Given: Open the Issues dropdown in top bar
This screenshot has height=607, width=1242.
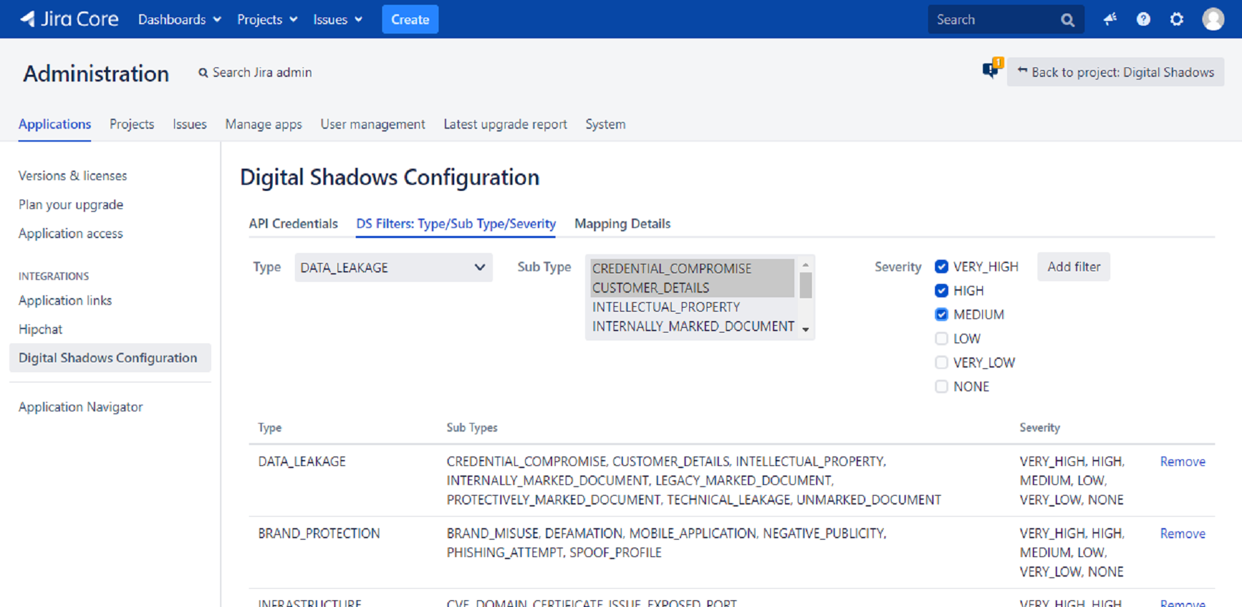Looking at the screenshot, I should 337,20.
